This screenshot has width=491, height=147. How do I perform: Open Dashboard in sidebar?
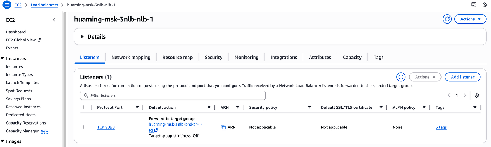[16, 32]
